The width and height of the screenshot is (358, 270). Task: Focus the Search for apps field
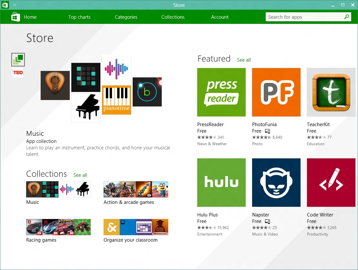point(308,17)
